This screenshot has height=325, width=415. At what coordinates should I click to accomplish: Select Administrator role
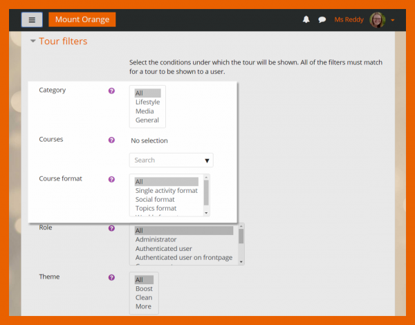(184, 239)
